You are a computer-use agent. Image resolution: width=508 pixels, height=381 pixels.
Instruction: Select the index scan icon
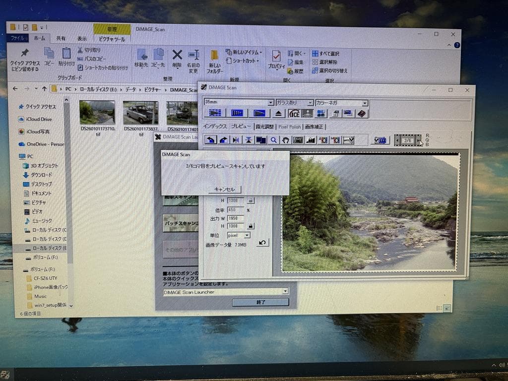(x=216, y=113)
